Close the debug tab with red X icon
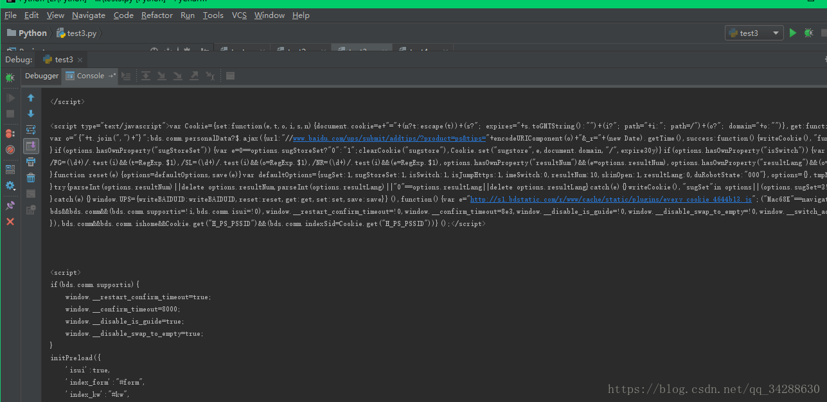The width and height of the screenshot is (827, 402). pos(10,222)
